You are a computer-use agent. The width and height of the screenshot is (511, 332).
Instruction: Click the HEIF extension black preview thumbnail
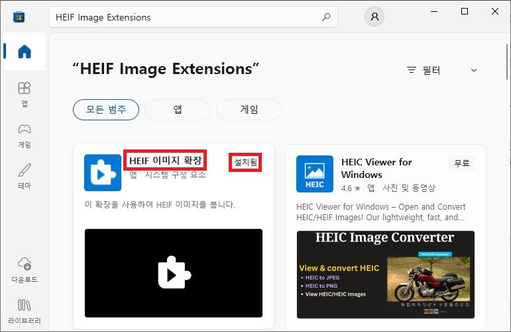174,273
